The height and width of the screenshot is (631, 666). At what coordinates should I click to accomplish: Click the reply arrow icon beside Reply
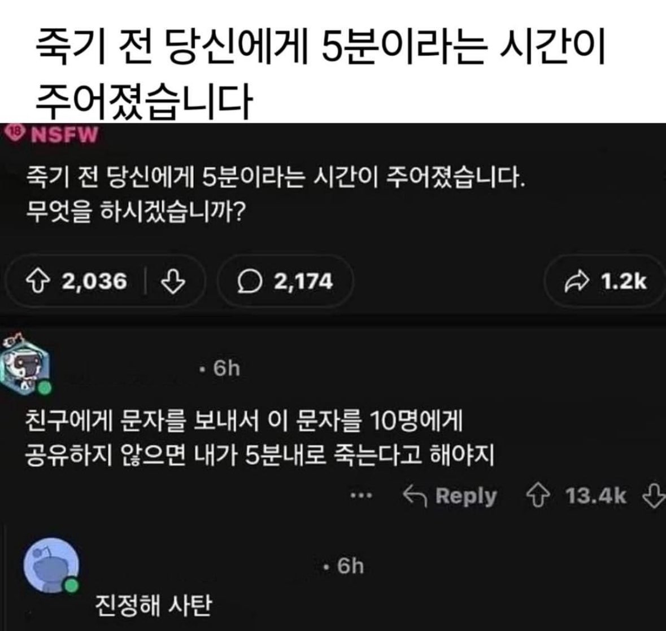point(415,496)
